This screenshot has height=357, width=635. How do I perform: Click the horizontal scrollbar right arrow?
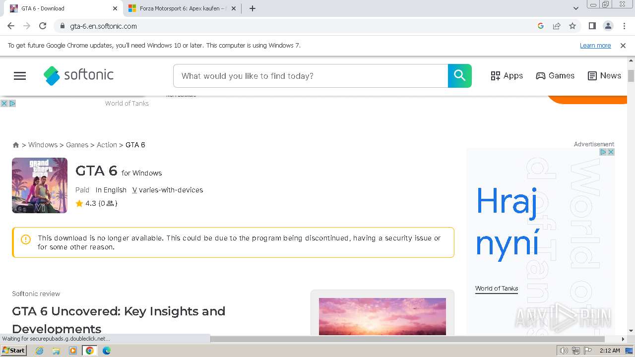[623, 339]
